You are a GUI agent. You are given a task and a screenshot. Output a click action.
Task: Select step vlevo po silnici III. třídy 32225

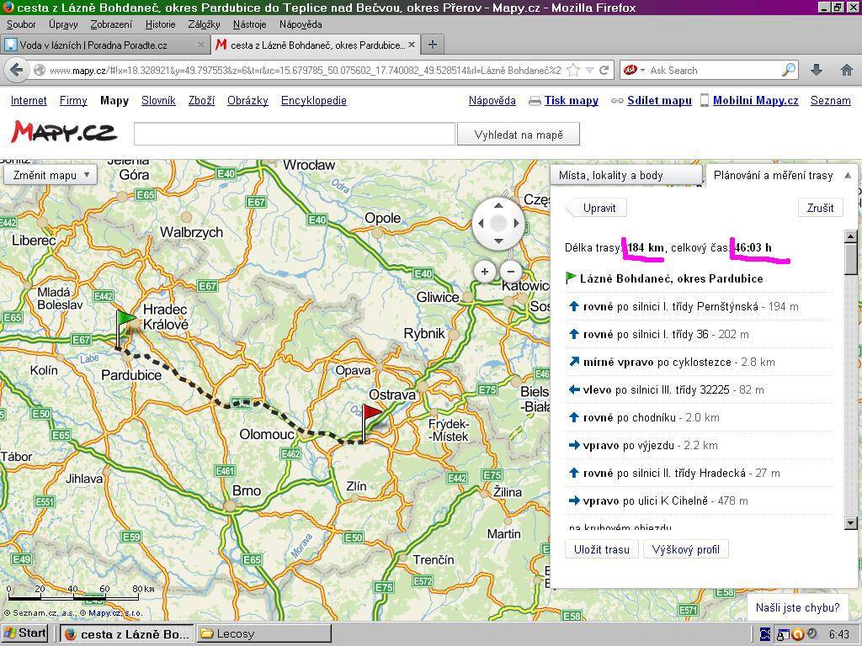[x=699, y=390]
